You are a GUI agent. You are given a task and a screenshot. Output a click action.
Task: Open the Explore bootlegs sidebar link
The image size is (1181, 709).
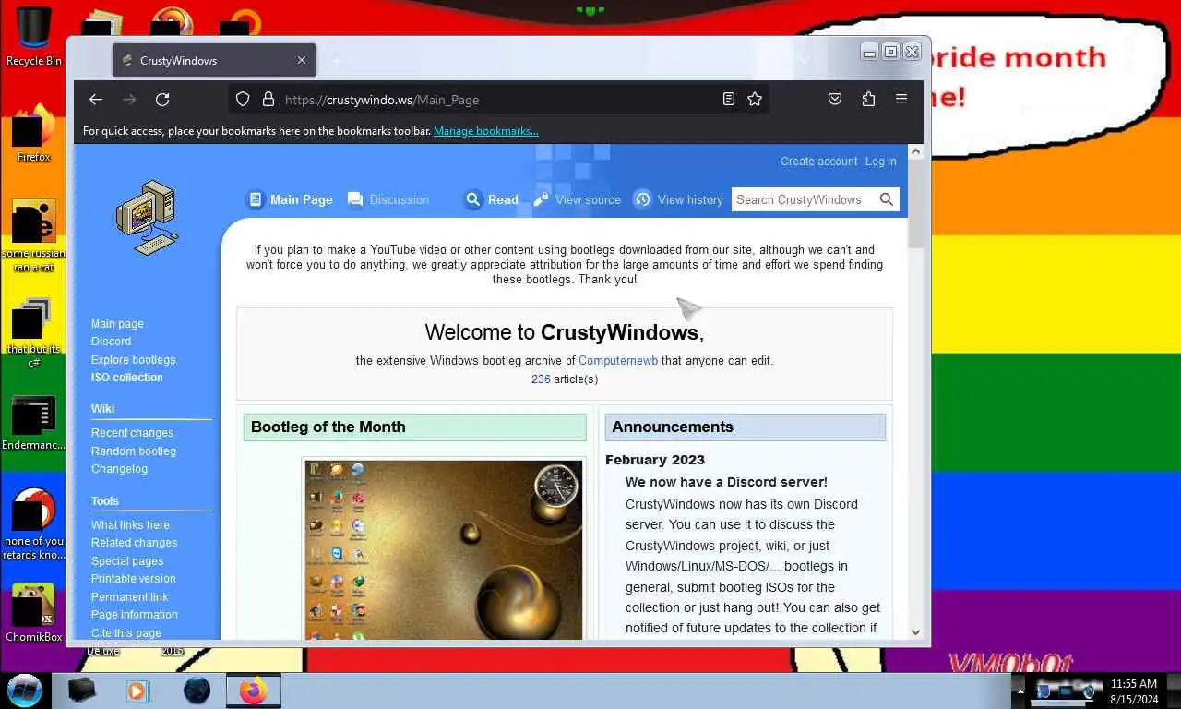[133, 360]
